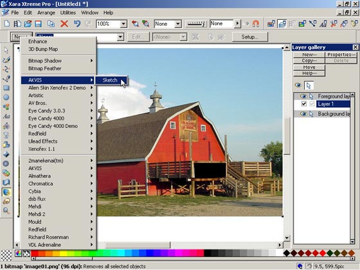
Task: Click the barn bitmap image
Action: 190,132
